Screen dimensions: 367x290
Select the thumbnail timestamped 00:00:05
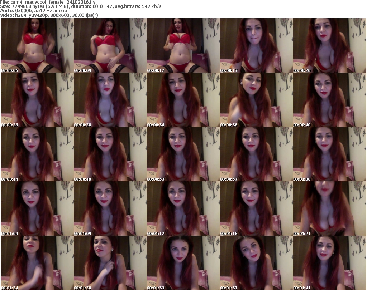pyautogui.click(x=37, y=45)
